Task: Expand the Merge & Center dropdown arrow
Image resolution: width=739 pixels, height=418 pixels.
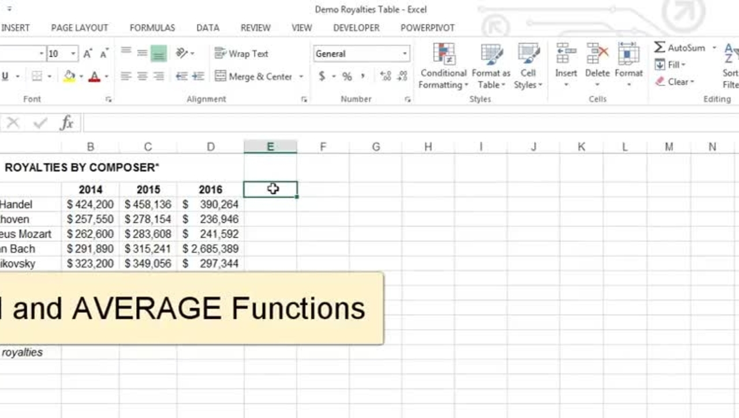Action: coord(301,77)
